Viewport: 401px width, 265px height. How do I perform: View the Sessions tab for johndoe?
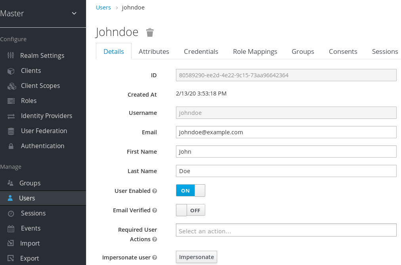pos(385,51)
